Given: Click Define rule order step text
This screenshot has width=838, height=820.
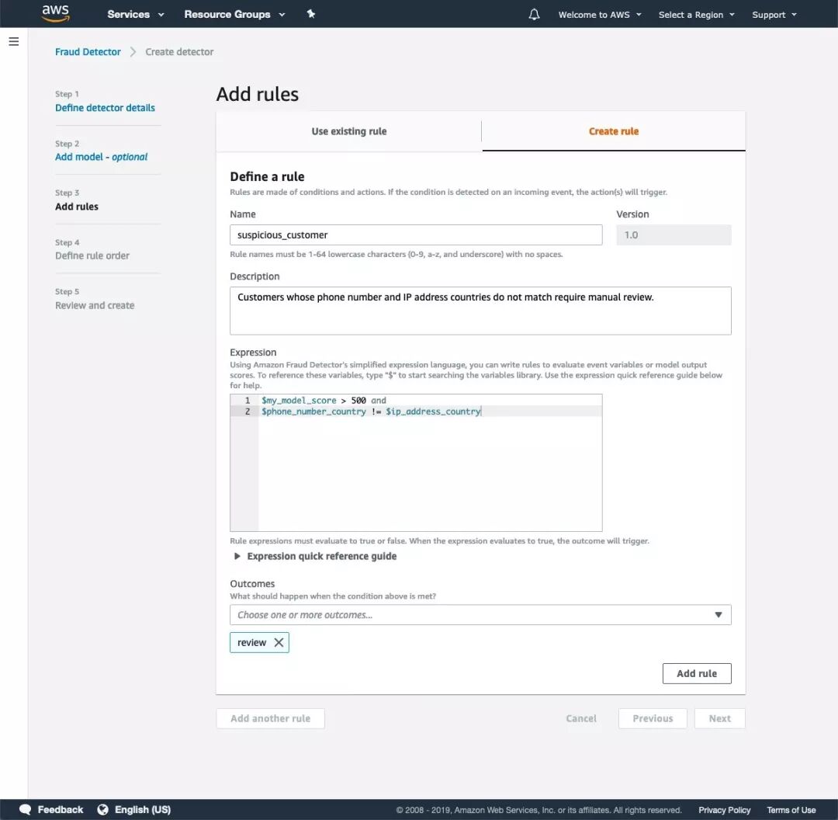Looking at the screenshot, I should point(92,255).
